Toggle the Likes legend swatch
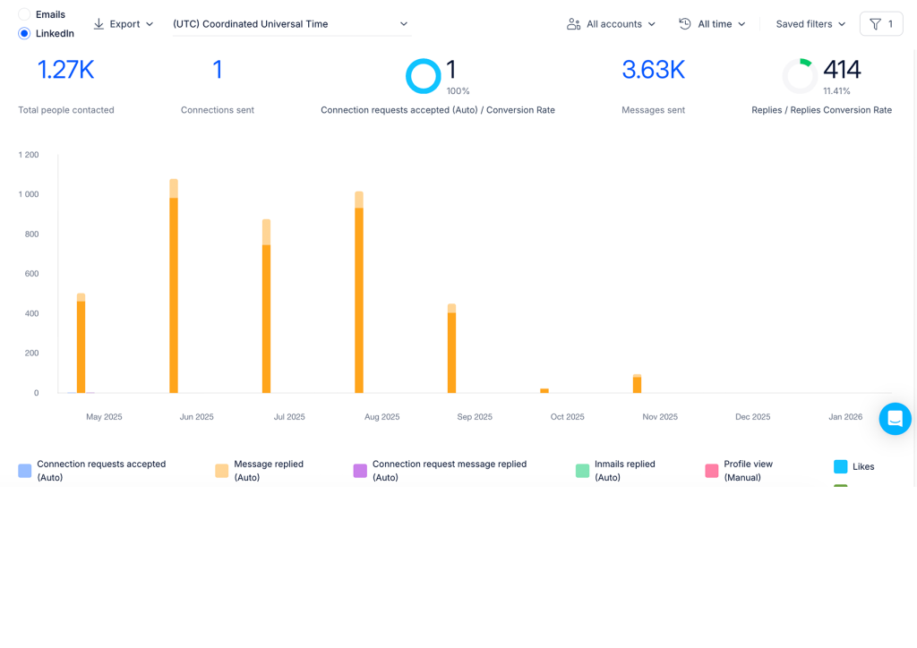Image resolution: width=917 pixels, height=648 pixels. tap(840, 466)
